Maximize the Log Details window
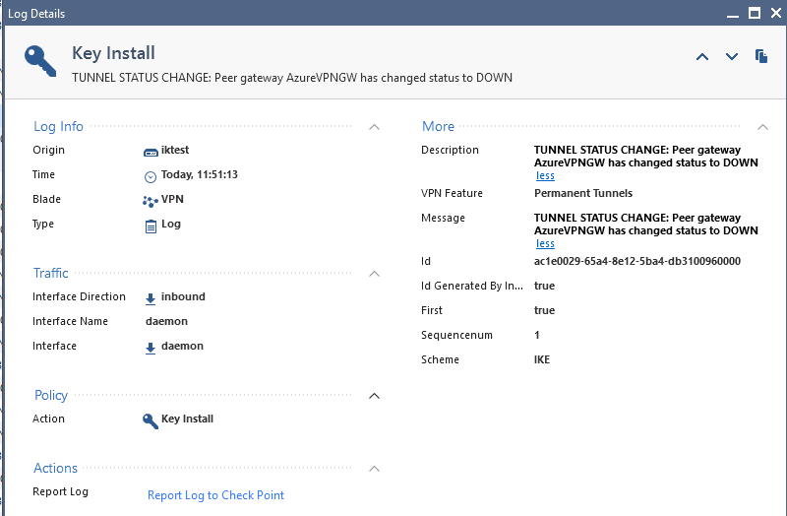Screen dimensions: 787x516 click(755, 13)
